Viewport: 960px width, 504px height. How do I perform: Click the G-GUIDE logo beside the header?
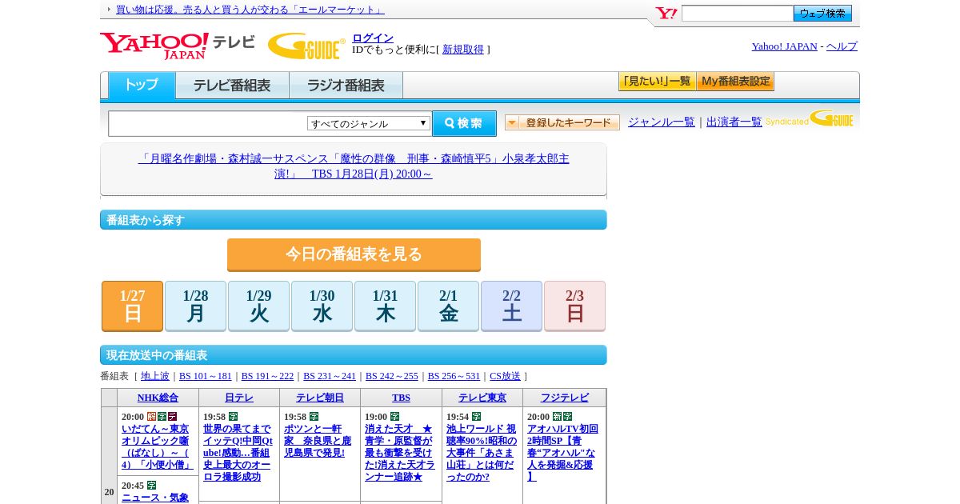306,46
